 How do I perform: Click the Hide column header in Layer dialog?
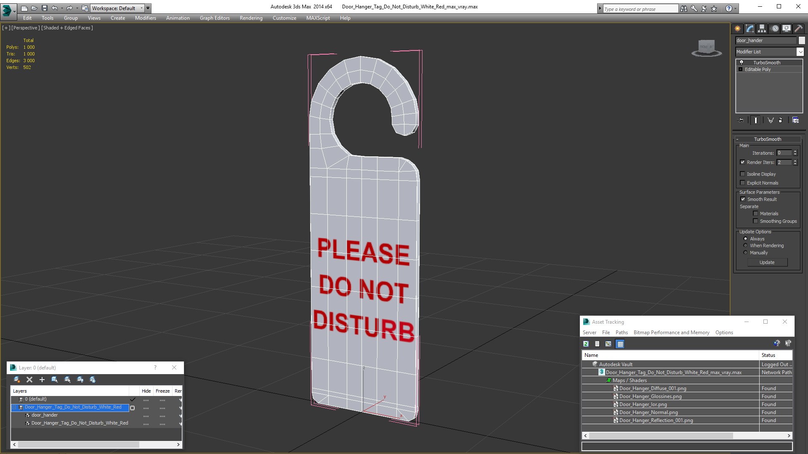[146, 391]
